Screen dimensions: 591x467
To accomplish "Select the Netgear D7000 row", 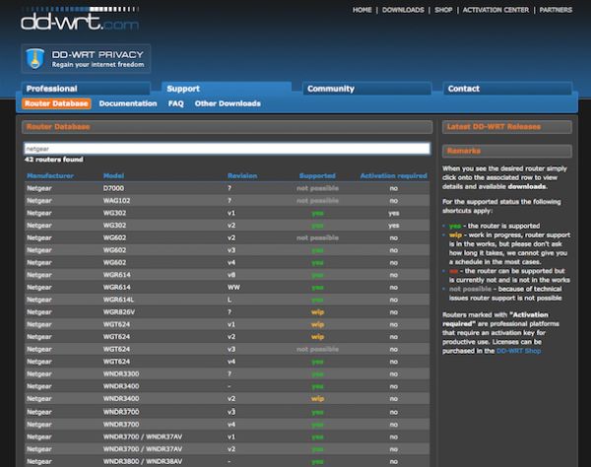I will (x=227, y=188).
